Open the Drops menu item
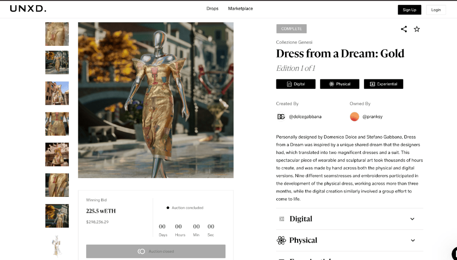This screenshot has width=457, height=260. pos(212,9)
